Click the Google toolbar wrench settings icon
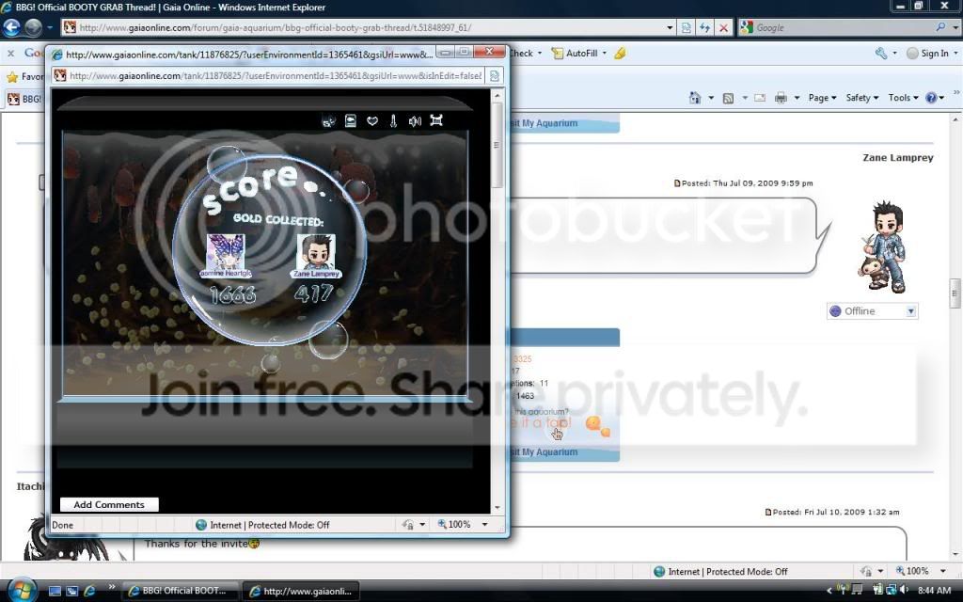This screenshot has width=963, height=602. click(880, 54)
